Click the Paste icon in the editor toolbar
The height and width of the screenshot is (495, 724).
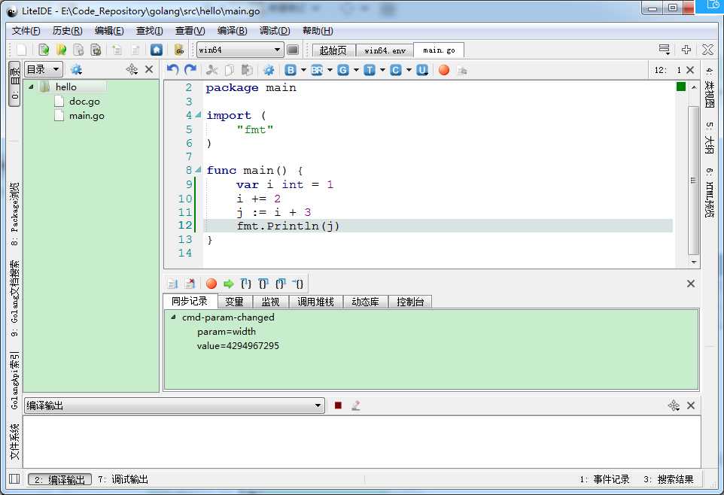click(247, 70)
